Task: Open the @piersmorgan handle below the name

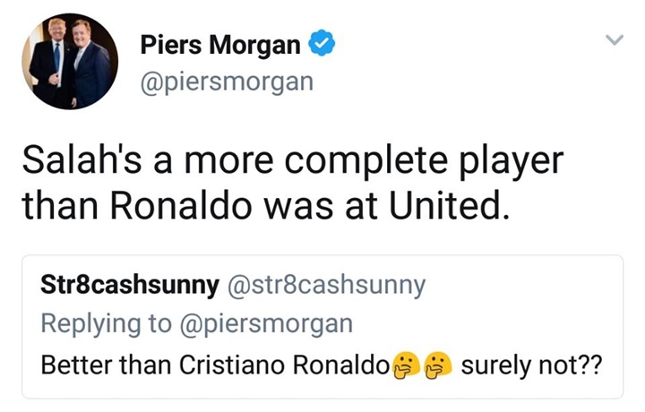Action: click(227, 82)
